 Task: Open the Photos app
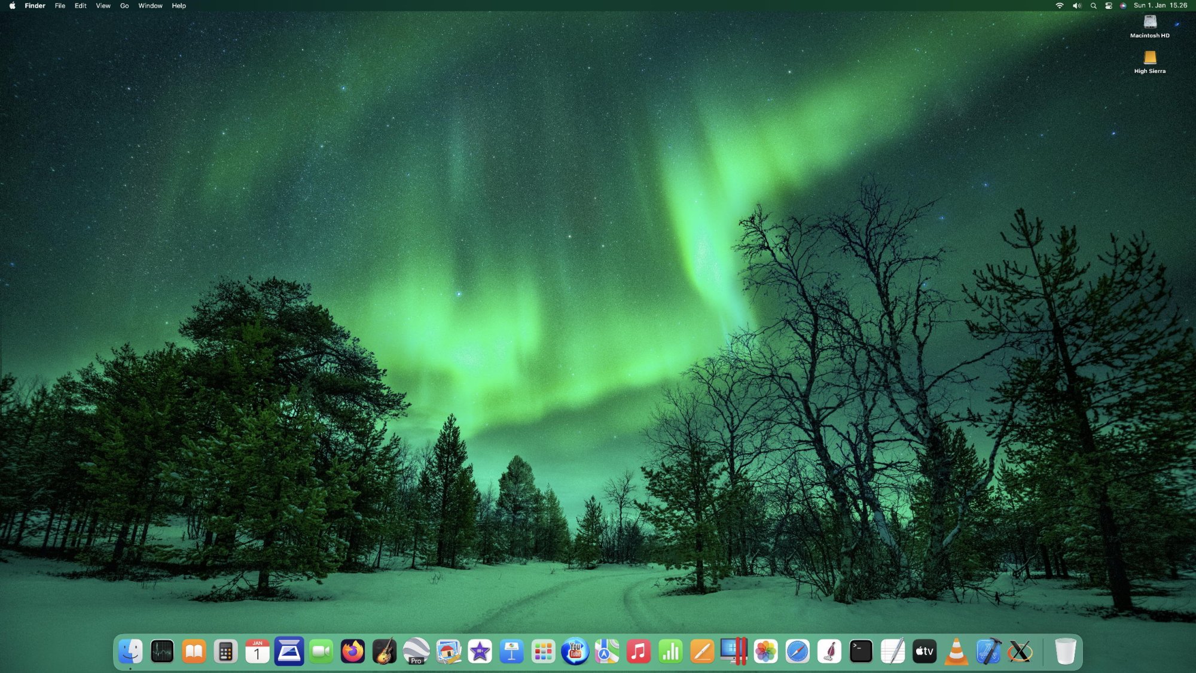tap(765, 651)
